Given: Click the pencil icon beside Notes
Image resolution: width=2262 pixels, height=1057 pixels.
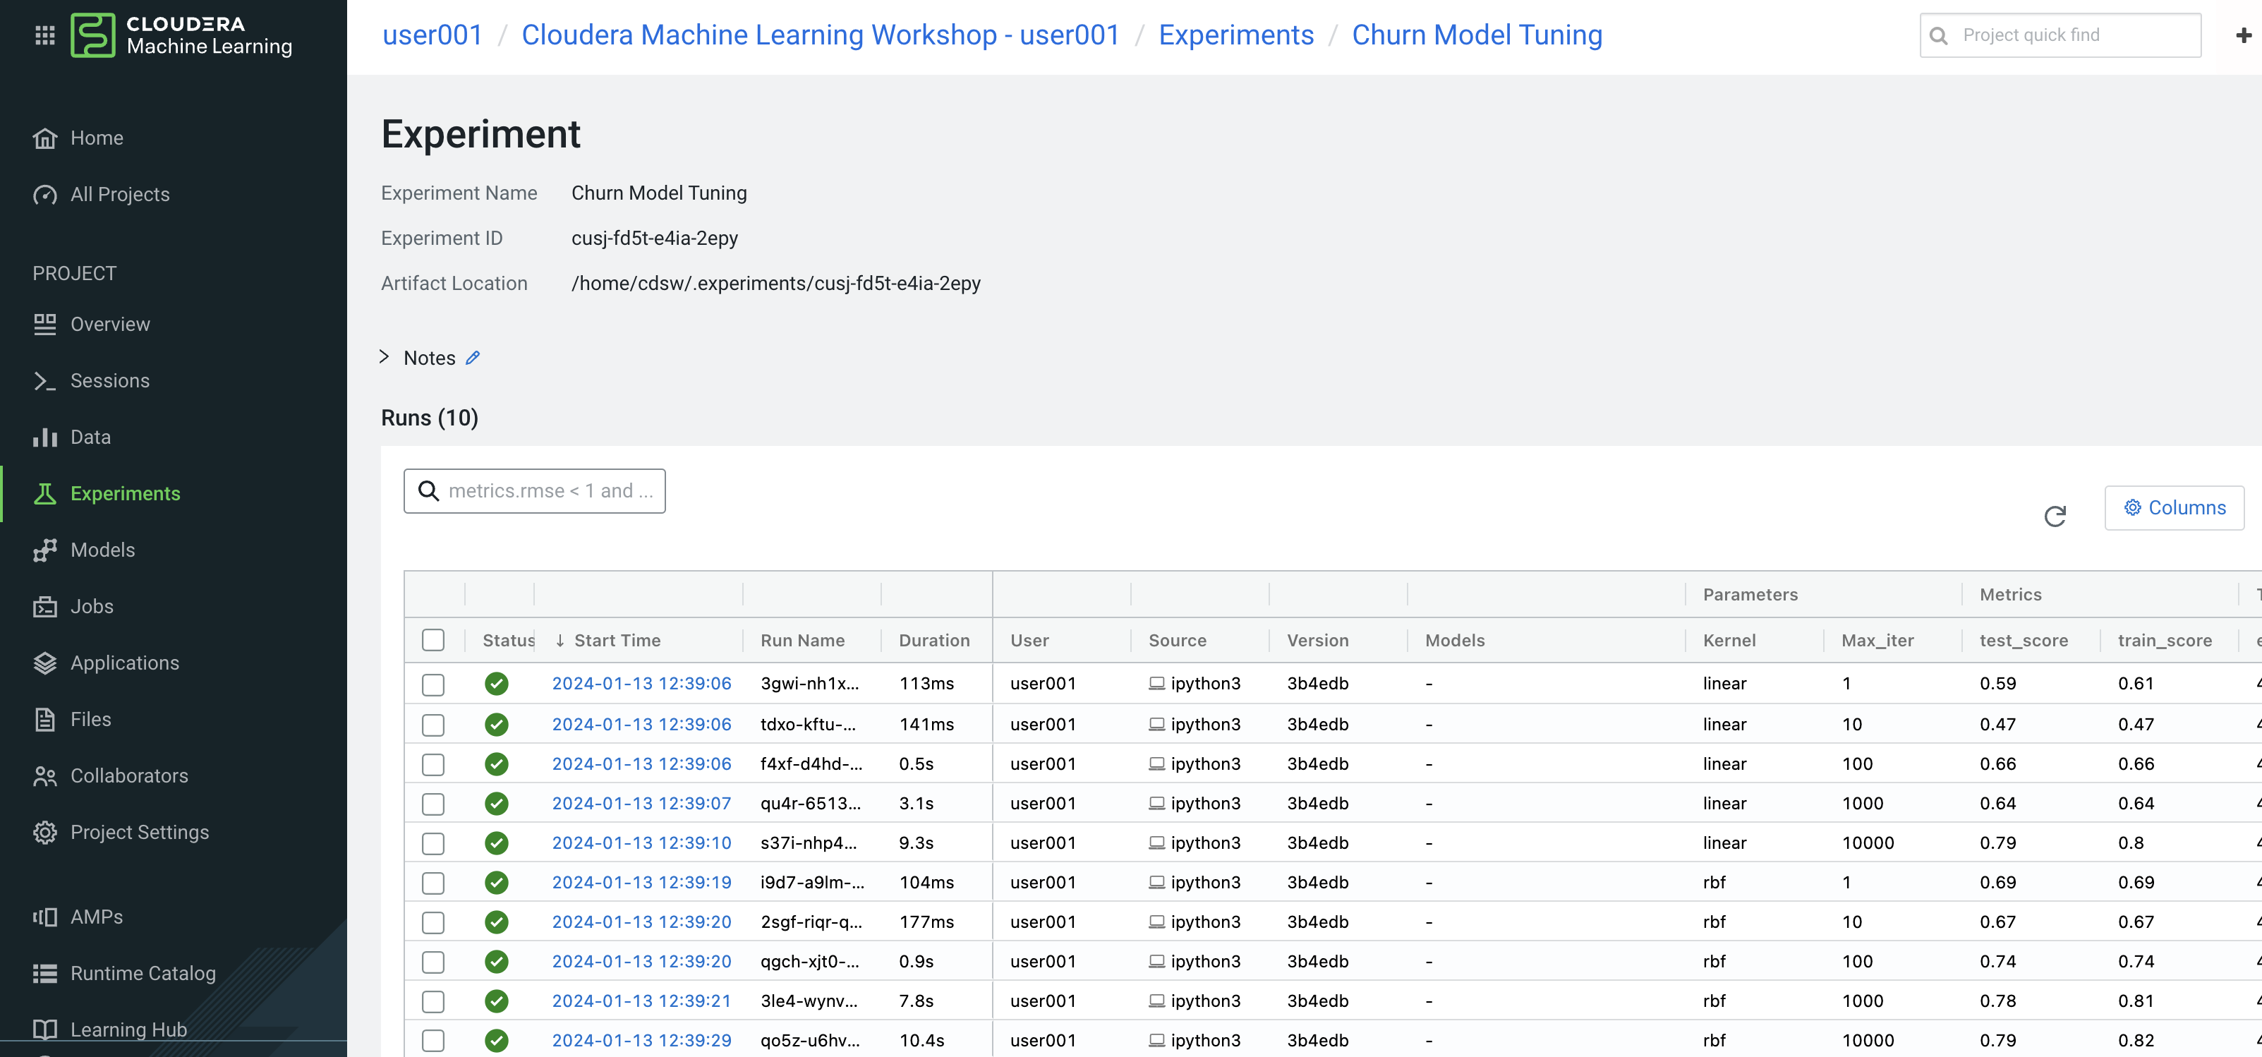Looking at the screenshot, I should [473, 357].
